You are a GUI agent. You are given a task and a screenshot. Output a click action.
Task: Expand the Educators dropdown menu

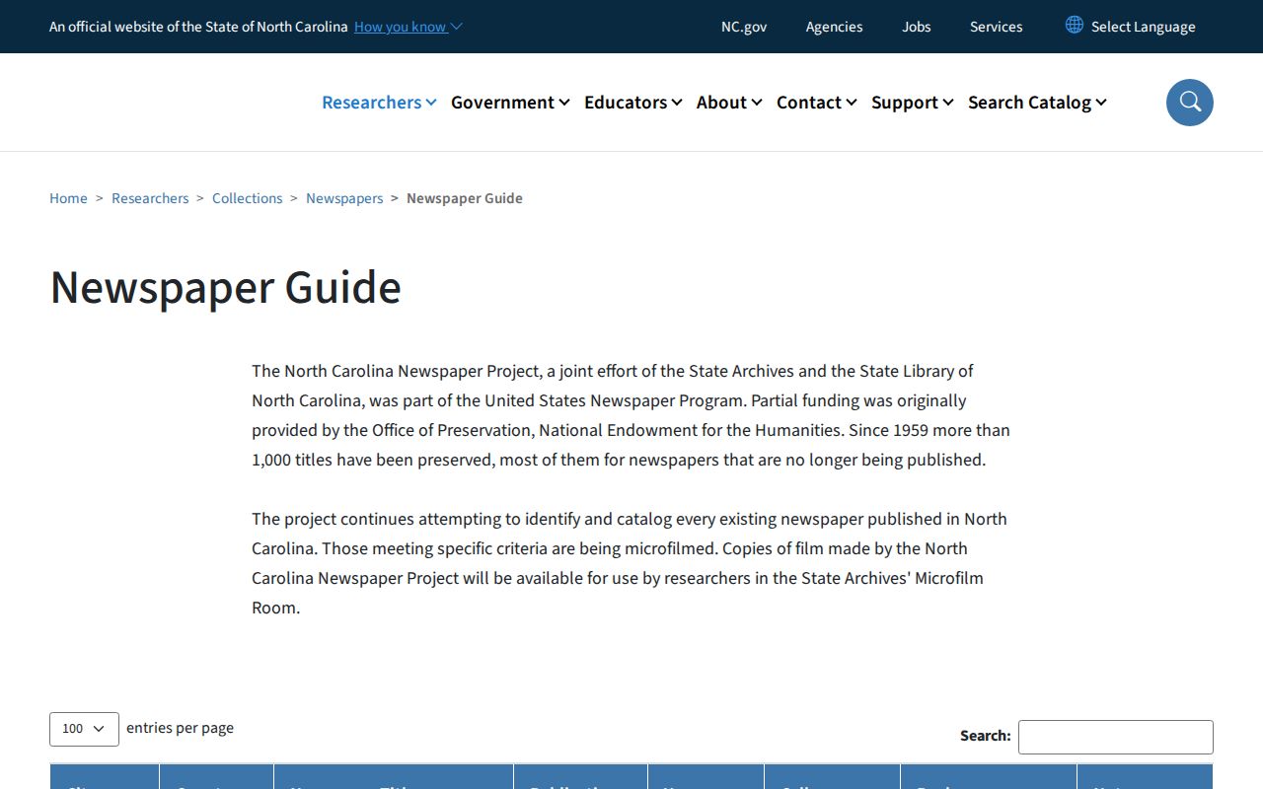click(x=633, y=103)
